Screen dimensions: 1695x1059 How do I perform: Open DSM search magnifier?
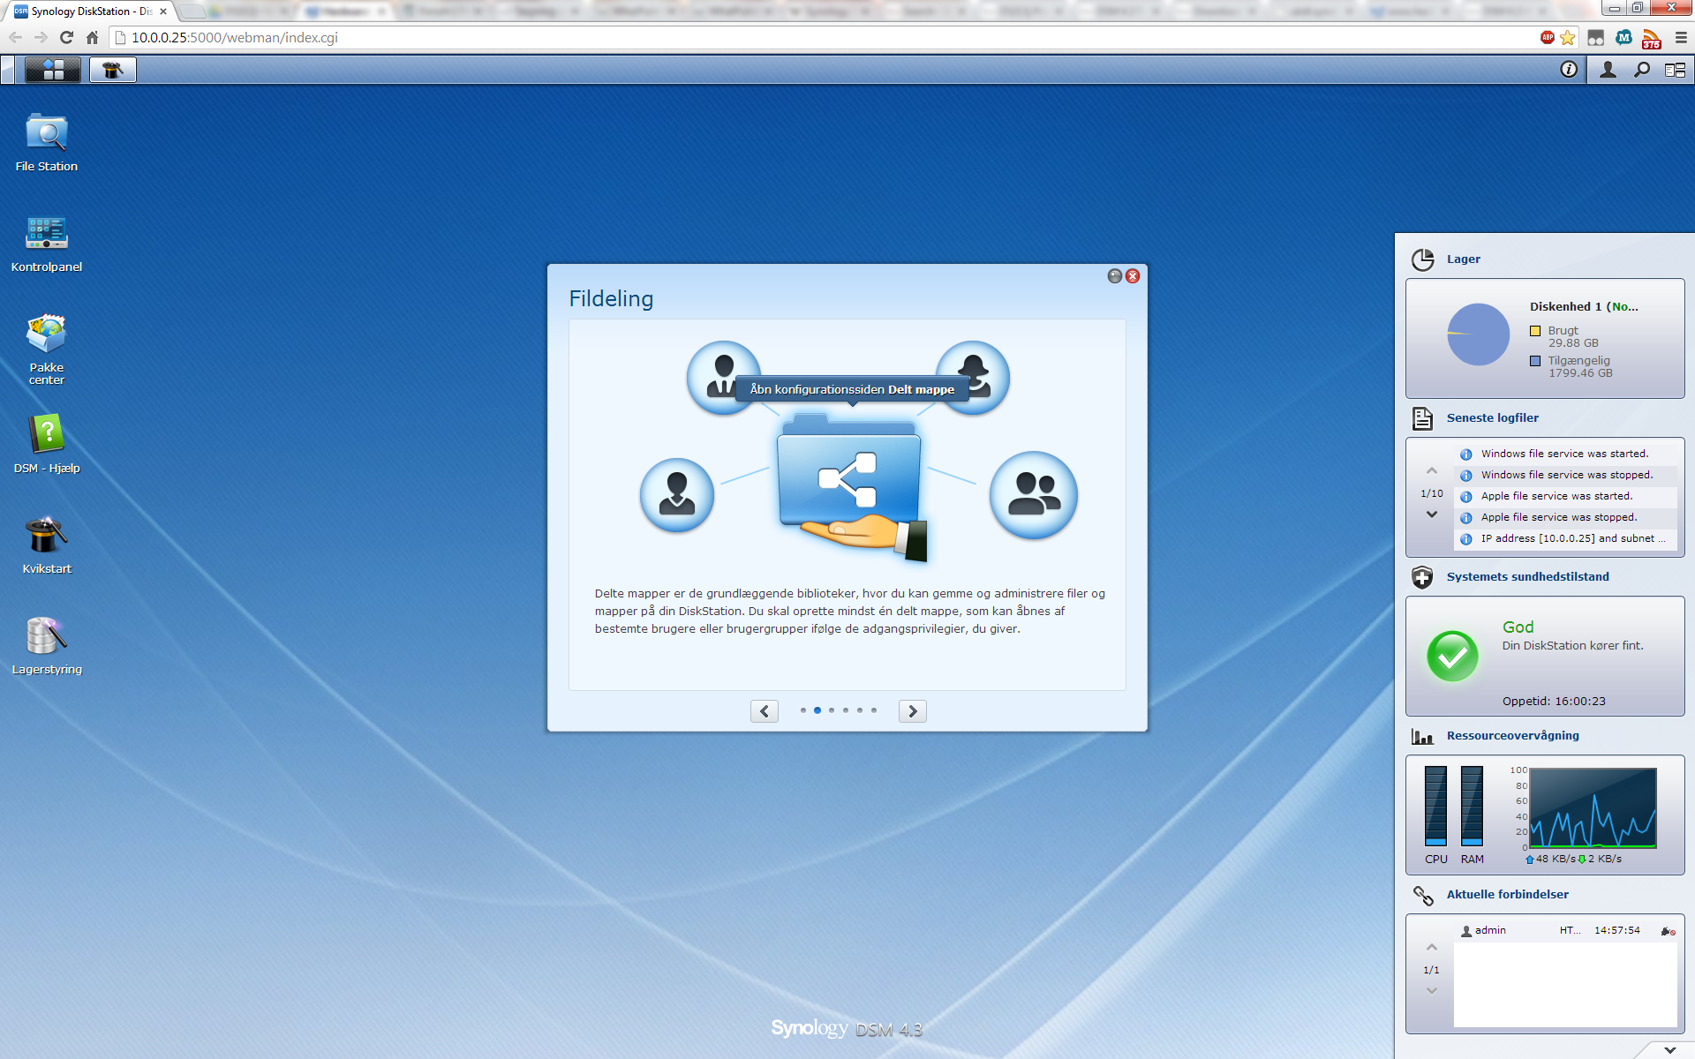1642,70
